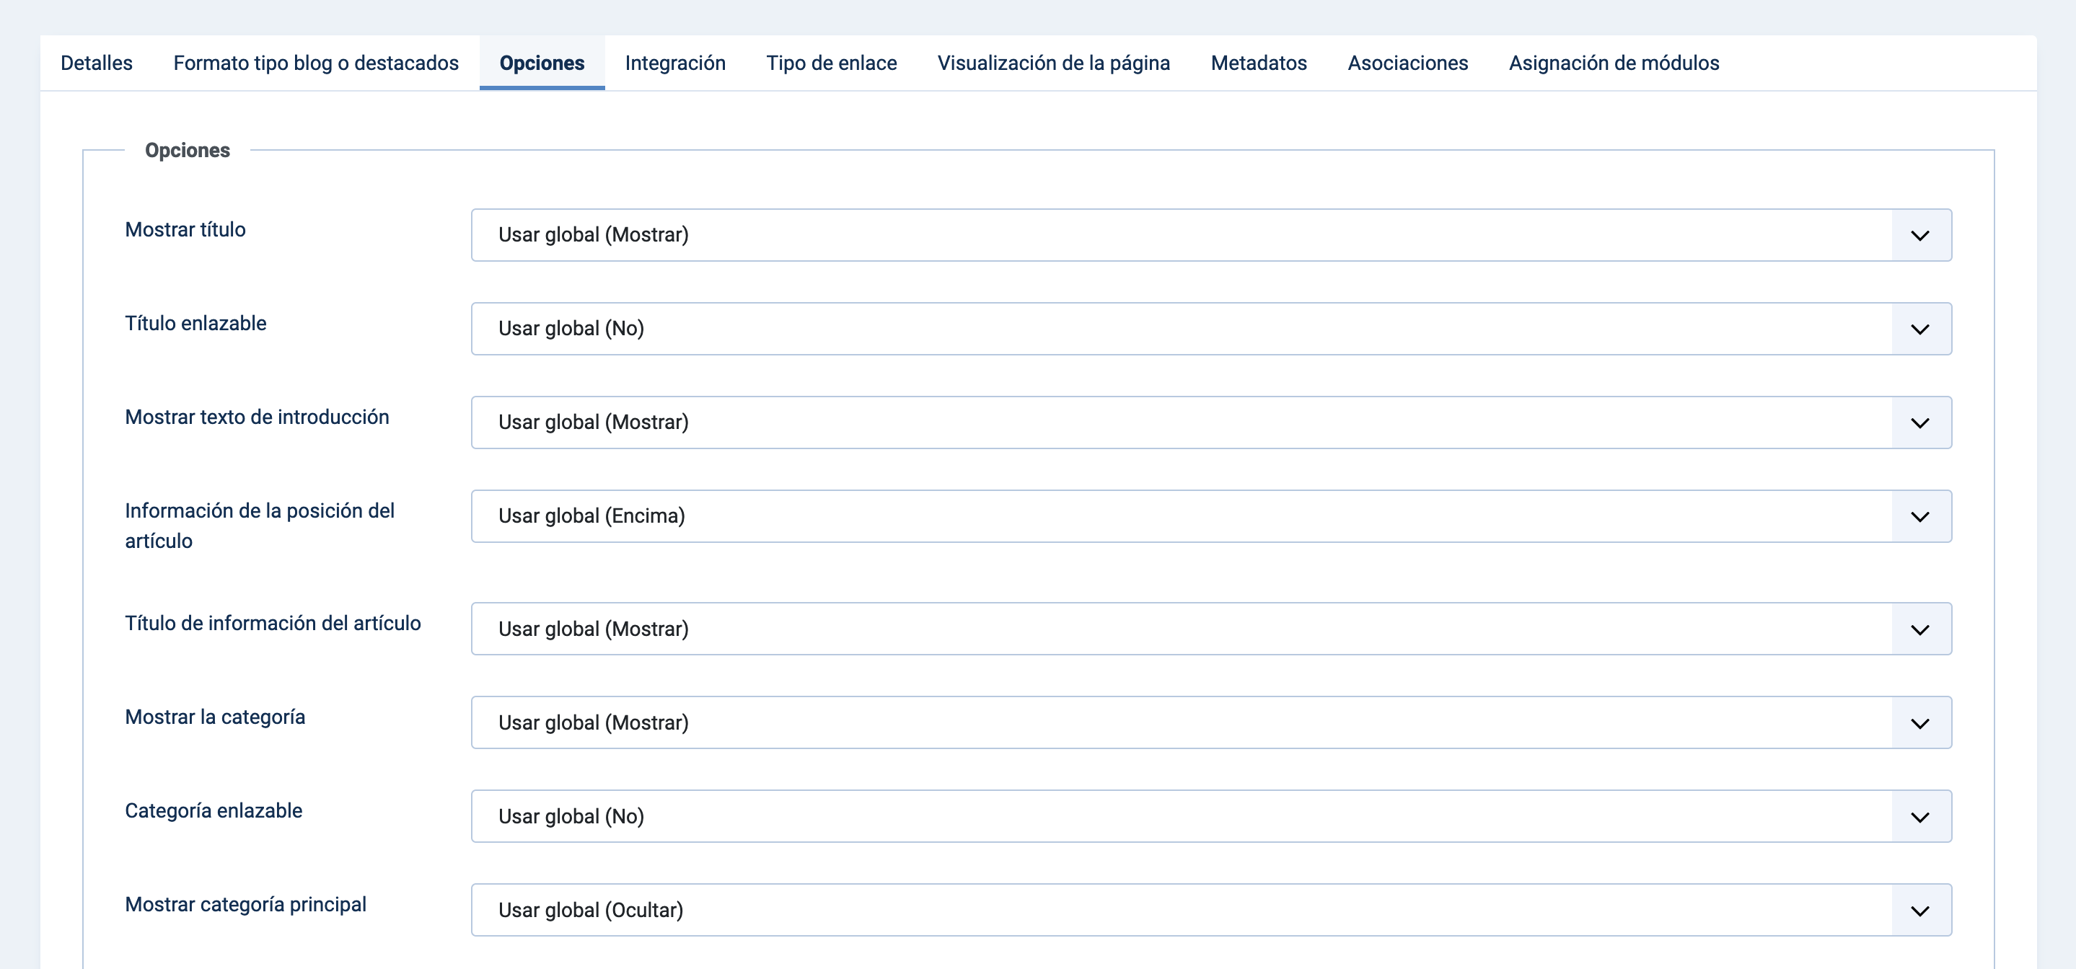Expand Título de información del artículo dropdown
The width and height of the screenshot is (2076, 969).
click(1211, 629)
